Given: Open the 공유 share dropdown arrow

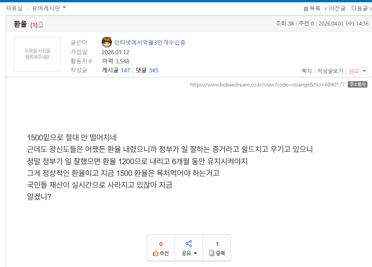Looking at the screenshot, I should click(195, 253).
